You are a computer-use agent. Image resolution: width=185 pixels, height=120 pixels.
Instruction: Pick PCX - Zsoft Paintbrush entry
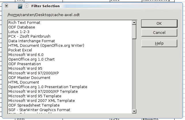pyautogui.click(x=29, y=36)
